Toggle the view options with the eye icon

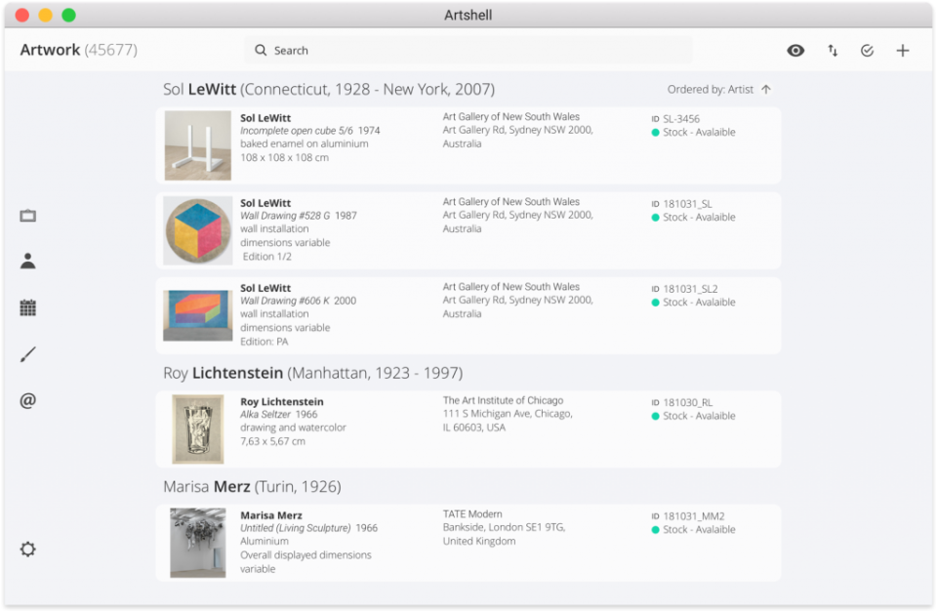point(795,50)
